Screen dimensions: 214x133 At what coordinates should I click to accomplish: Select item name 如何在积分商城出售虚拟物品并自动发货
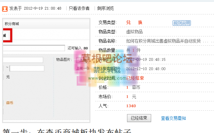(163, 41)
